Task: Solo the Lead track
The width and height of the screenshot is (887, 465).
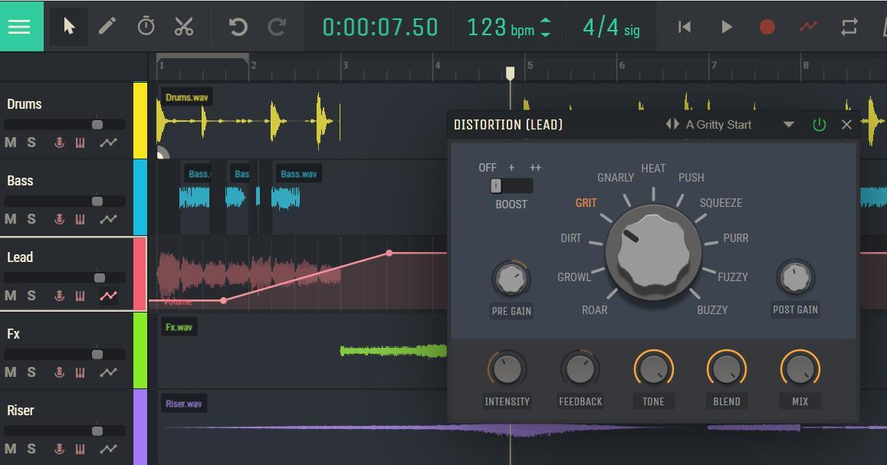Action: pos(31,296)
